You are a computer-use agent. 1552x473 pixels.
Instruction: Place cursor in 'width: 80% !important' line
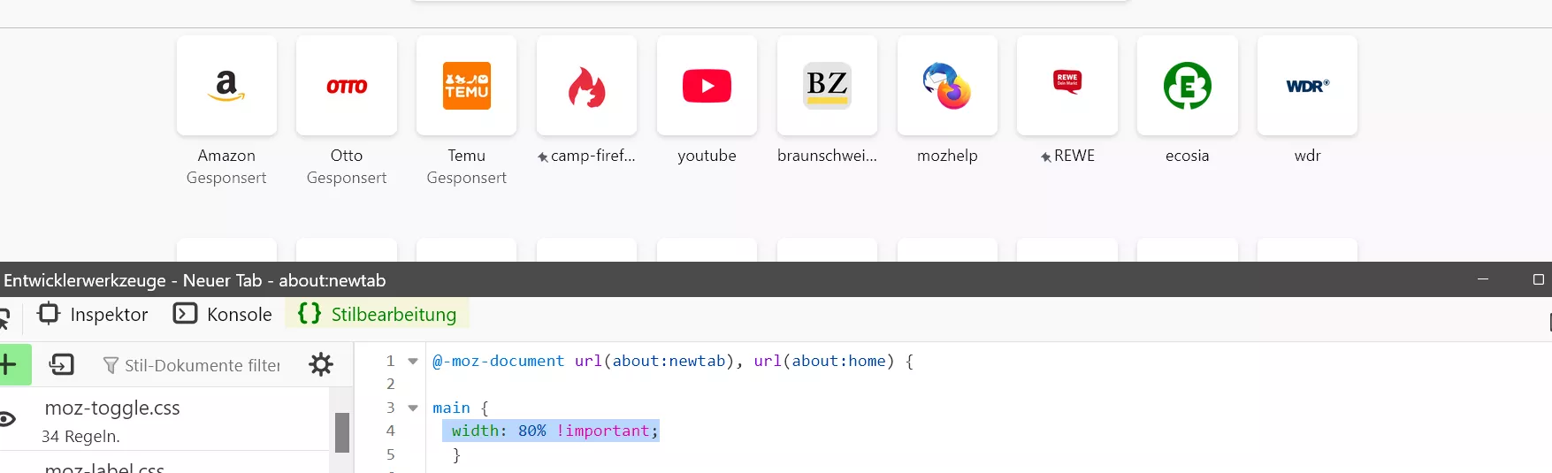pyautogui.click(x=554, y=431)
